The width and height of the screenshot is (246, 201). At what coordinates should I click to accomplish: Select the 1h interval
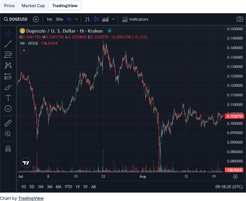[69, 19]
